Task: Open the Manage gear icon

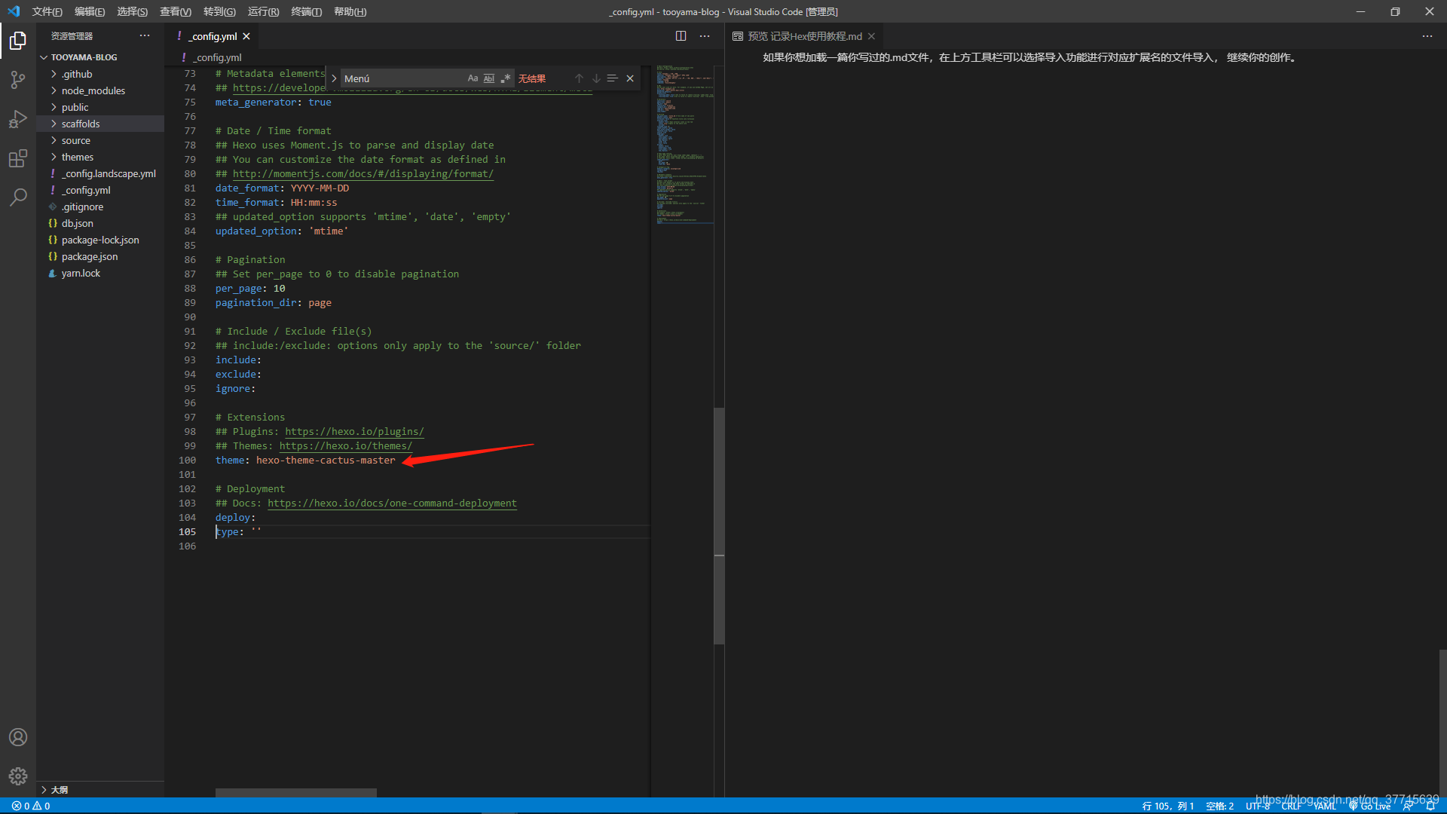Action: point(18,776)
